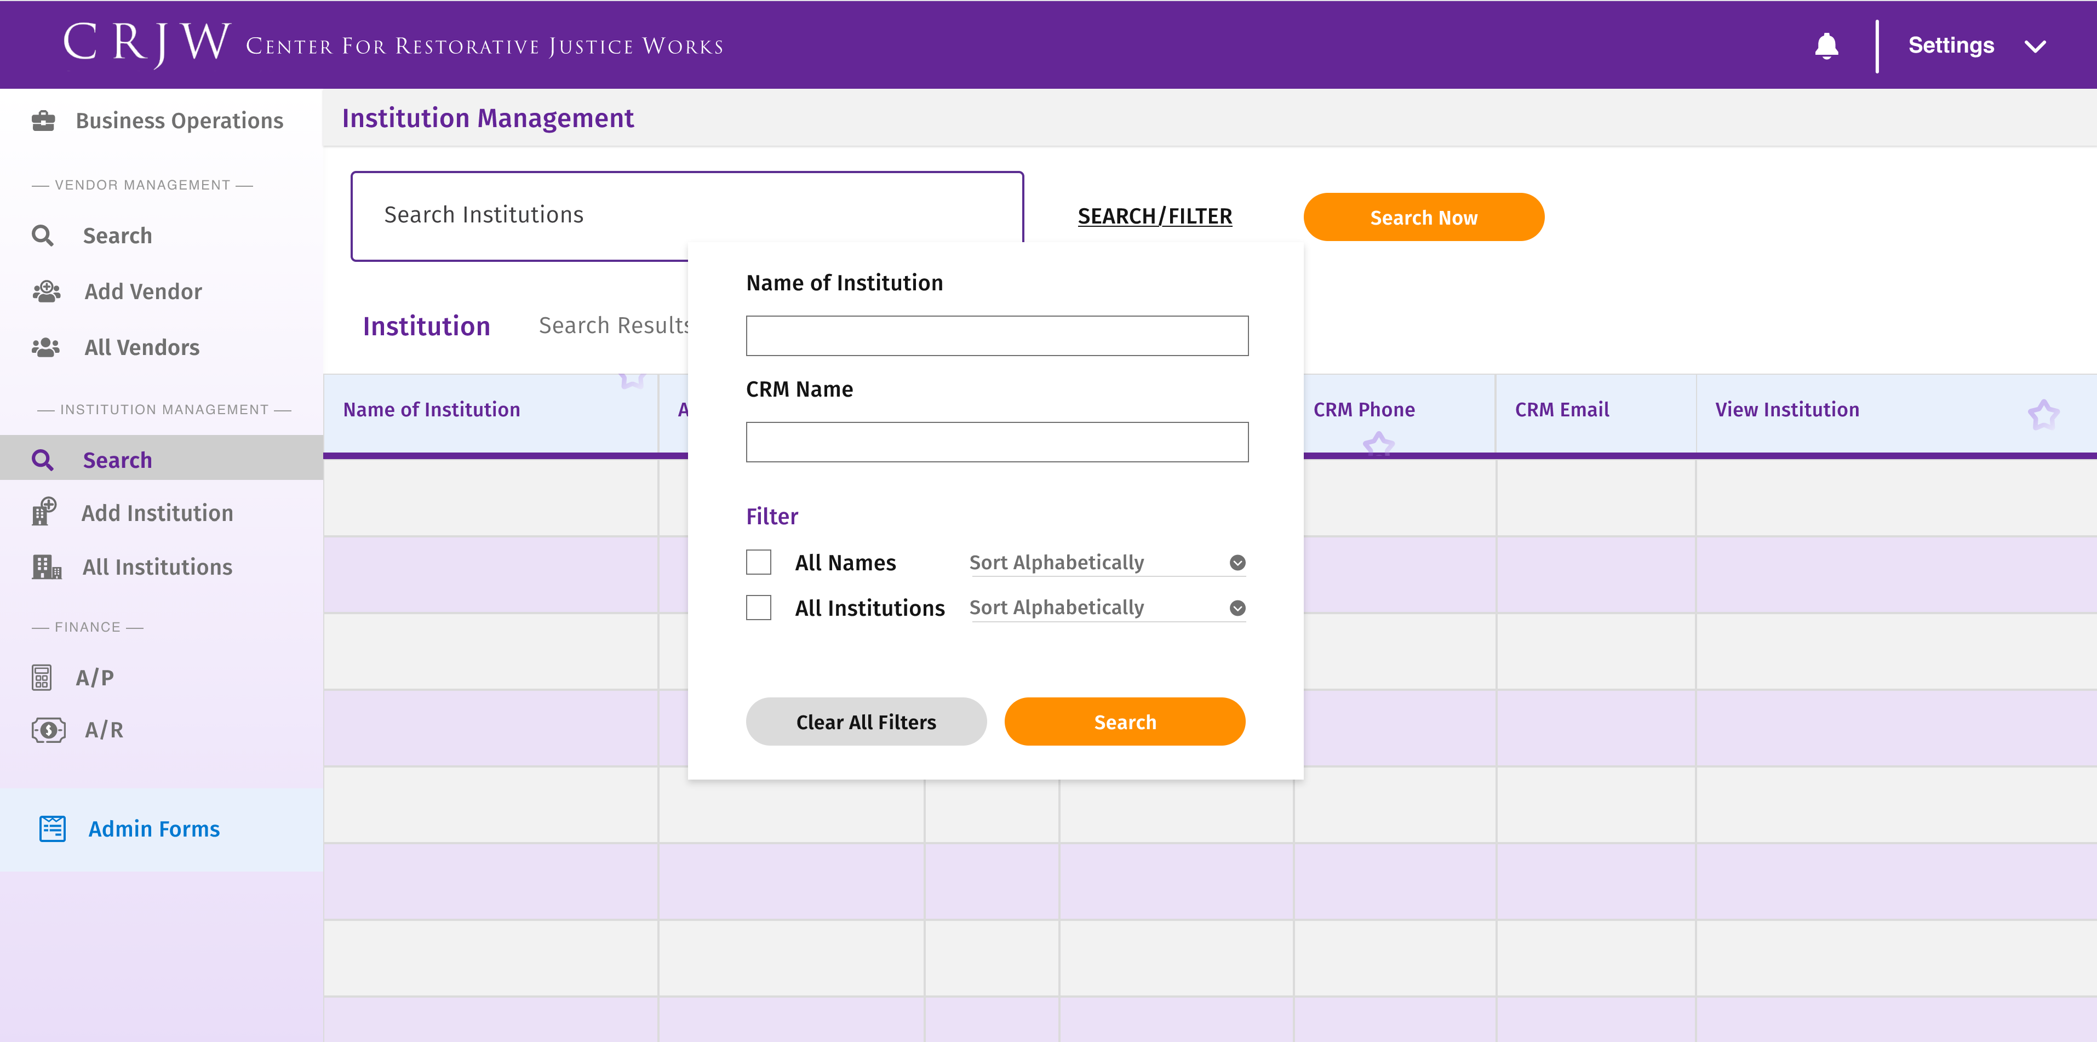Image resolution: width=2097 pixels, height=1042 pixels.
Task: Click the Name of Institution input field
Action: [996, 335]
